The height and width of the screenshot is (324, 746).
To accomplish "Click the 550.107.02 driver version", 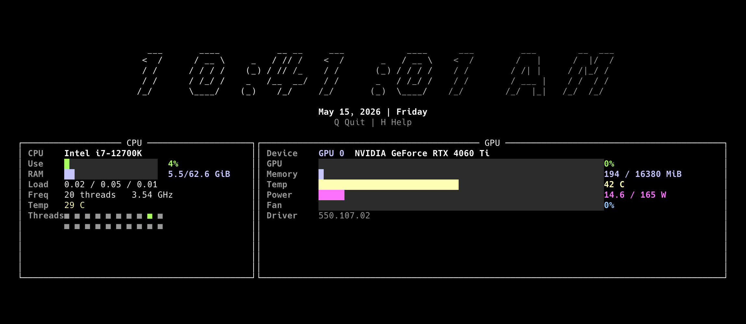I will tap(344, 215).
